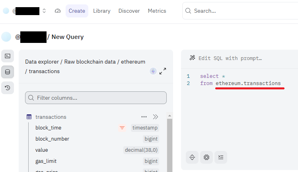Click the transactions breadcrumb

point(44,71)
